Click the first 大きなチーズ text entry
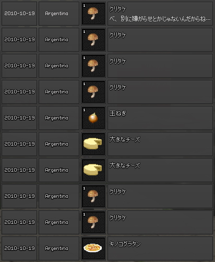Image resolution: width=215 pixels, height=262 pixels. [160, 144]
